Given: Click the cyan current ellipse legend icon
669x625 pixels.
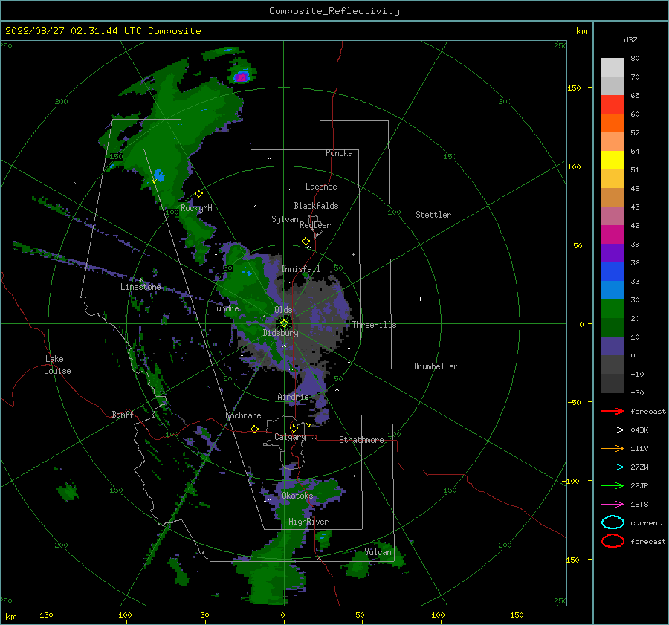Looking at the screenshot, I should 613,522.
